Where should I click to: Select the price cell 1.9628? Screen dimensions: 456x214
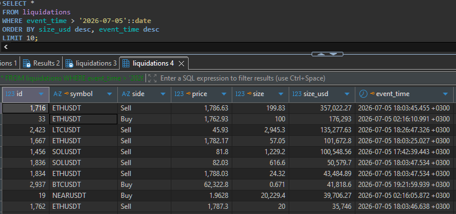tap(201, 196)
